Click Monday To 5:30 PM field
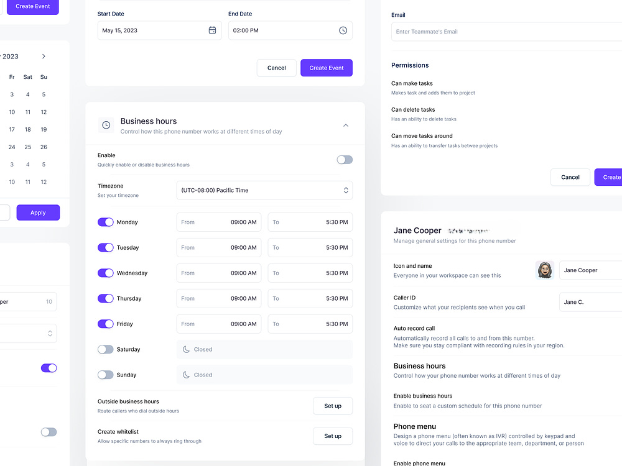622x466 pixels. tap(310, 222)
